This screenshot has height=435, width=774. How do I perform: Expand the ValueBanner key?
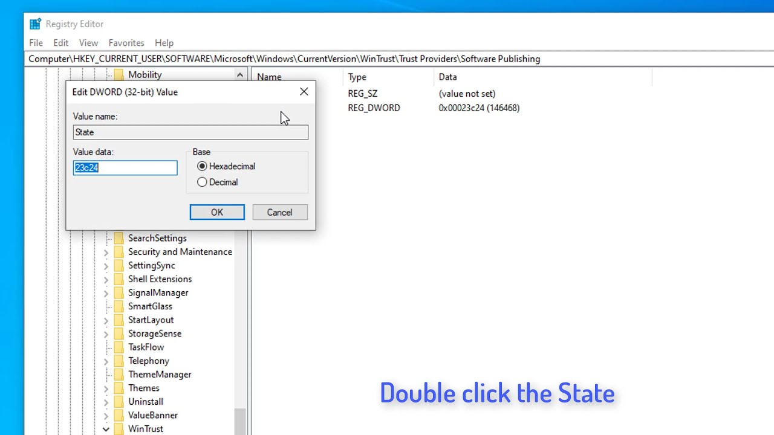(x=106, y=415)
